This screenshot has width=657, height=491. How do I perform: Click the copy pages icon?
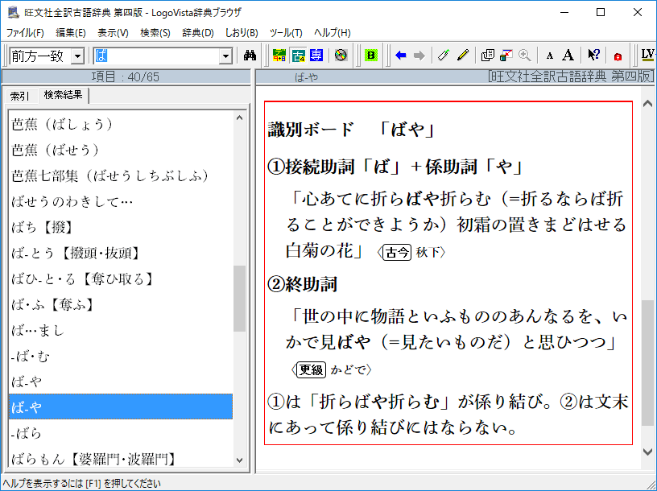click(x=487, y=56)
